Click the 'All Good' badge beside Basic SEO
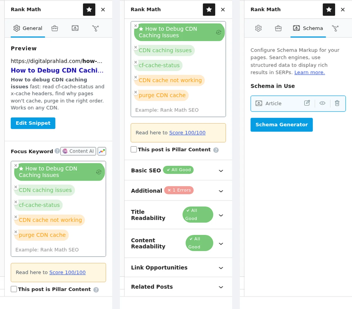352x309 pixels. (x=178, y=170)
